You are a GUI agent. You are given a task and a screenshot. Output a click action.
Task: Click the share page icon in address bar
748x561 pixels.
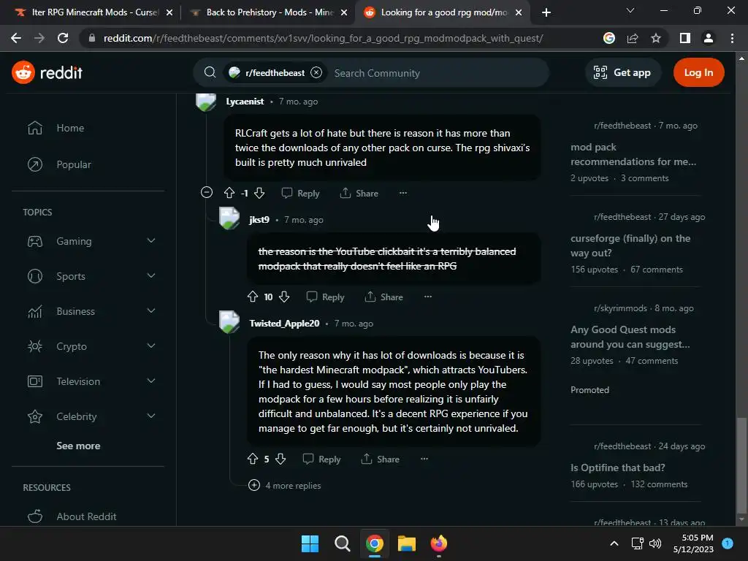coord(633,38)
